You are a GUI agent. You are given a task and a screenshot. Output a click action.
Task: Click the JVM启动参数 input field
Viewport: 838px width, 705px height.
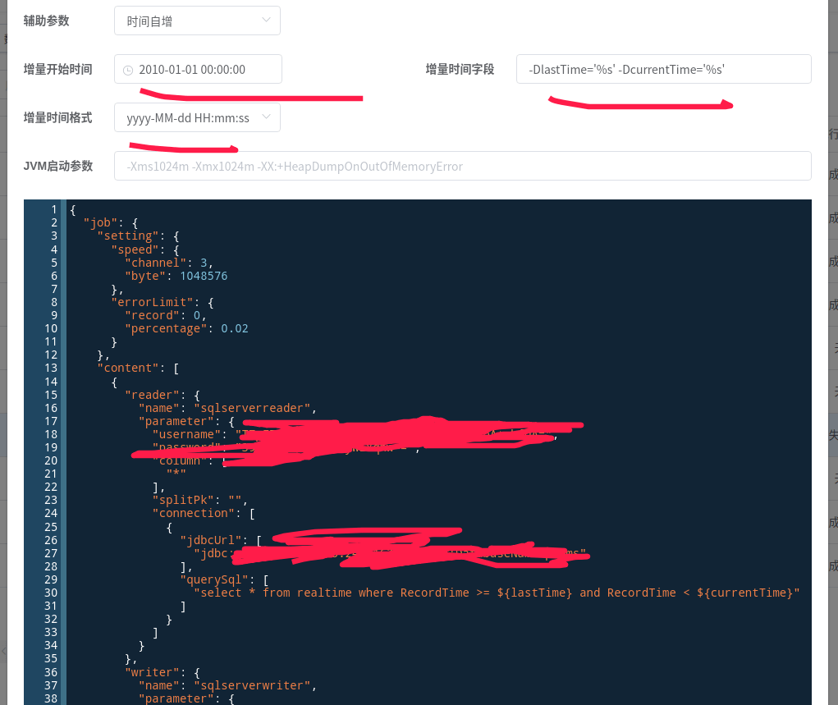tap(462, 166)
